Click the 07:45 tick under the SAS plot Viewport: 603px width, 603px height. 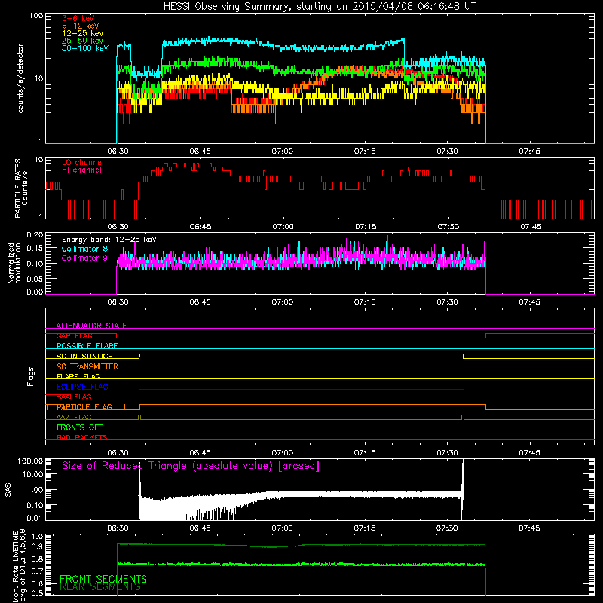(529, 528)
